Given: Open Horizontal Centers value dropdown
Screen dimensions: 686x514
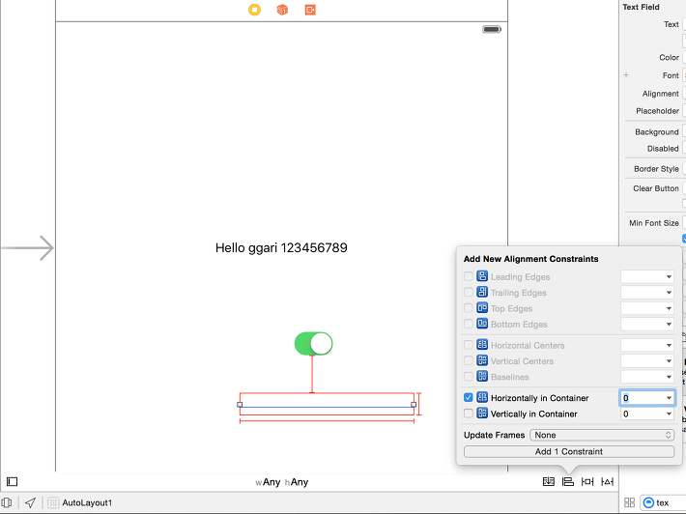Looking at the screenshot, I should coord(669,345).
